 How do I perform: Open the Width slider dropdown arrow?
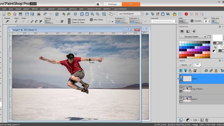tap(188, 21)
